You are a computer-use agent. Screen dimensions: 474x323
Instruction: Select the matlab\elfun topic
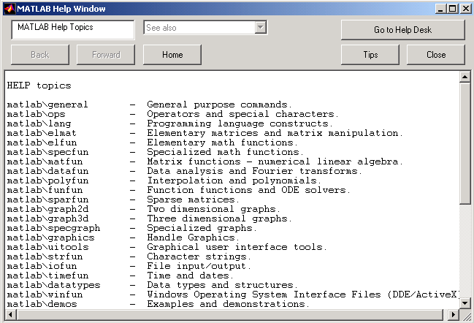coord(42,142)
